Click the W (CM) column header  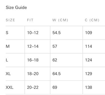[60, 20]
